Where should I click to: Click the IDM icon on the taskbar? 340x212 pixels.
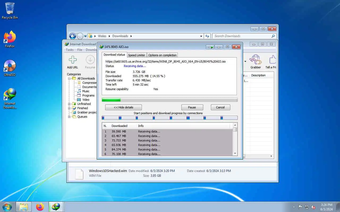click(56, 207)
